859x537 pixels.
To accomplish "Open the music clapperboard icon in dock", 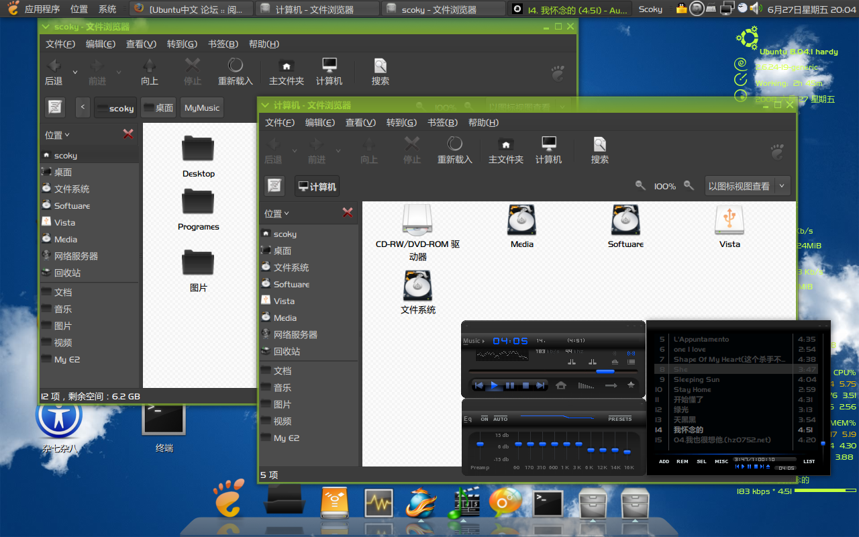I will (x=463, y=503).
